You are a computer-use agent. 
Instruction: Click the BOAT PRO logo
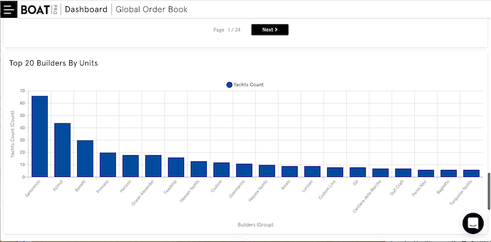pyautogui.click(x=39, y=9)
